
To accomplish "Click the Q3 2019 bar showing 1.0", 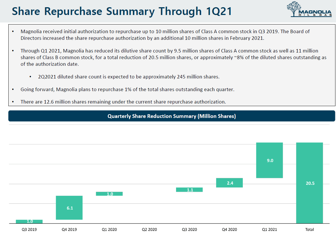I will pos(29,221).
